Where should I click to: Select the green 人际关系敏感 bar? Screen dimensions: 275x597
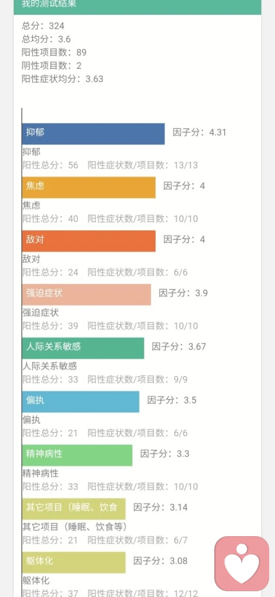point(83,348)
